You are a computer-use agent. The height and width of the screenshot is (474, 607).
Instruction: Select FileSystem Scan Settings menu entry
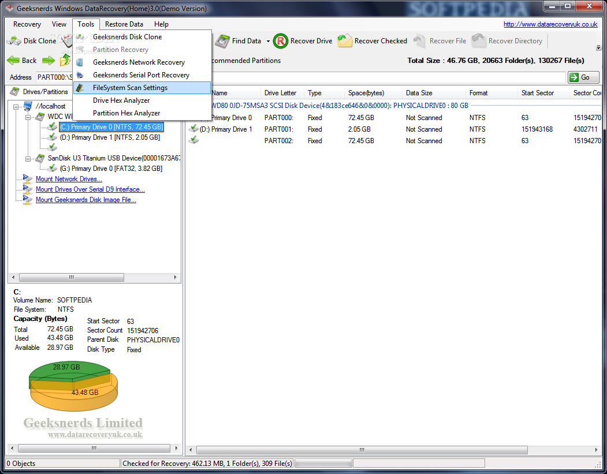pos(142,88)
